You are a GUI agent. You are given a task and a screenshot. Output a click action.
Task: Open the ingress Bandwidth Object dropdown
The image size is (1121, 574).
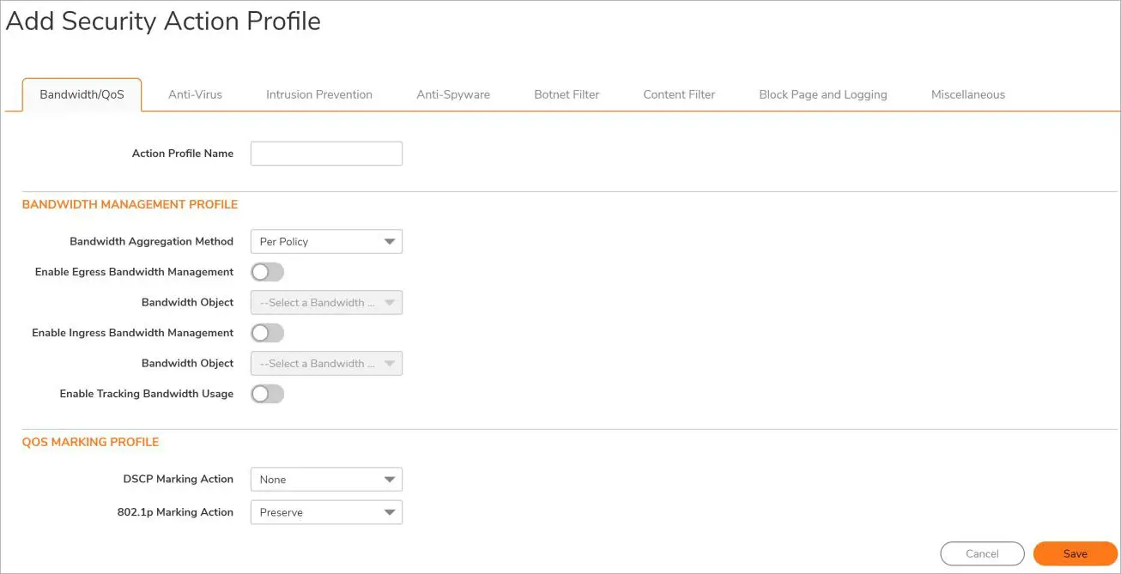[326, 364]
